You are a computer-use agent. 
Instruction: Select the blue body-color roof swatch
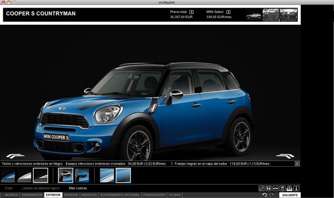pyautogui.click(x=8, y=176)
